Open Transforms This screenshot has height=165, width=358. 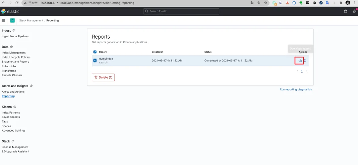point(9,71)
